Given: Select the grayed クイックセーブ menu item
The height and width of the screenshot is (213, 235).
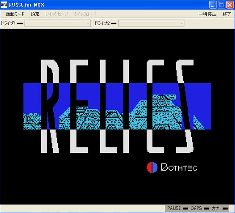Looking at the screenshot, I should [57, 14].
